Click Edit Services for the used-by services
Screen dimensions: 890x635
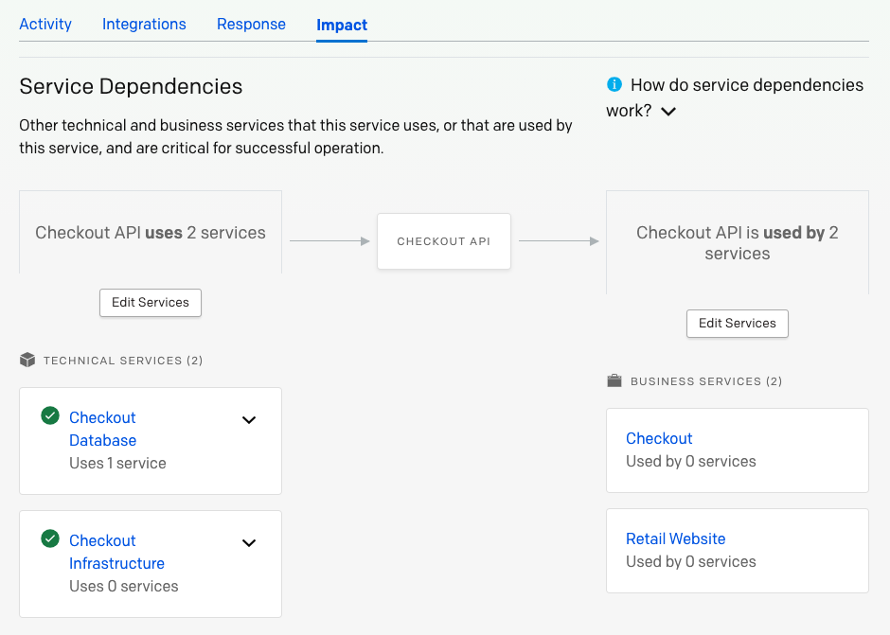pos(737,323)
